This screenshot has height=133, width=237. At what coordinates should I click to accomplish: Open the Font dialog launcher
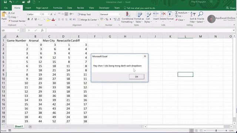[56, 25]
